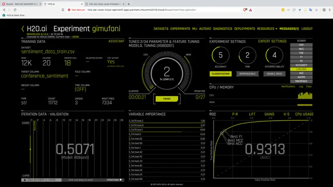Click the ITERATIONS play arrow

click(x=121, y=180)
